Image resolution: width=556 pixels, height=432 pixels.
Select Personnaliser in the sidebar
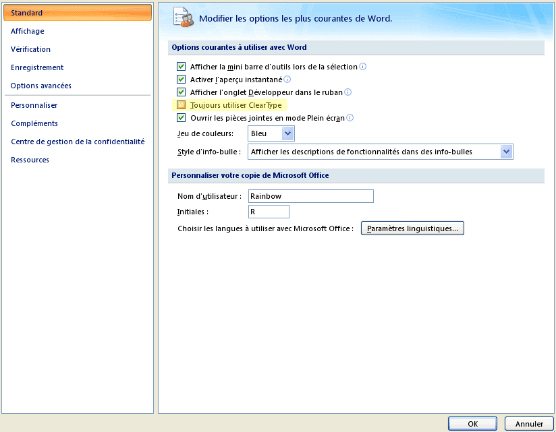click(x=34, y=105)
